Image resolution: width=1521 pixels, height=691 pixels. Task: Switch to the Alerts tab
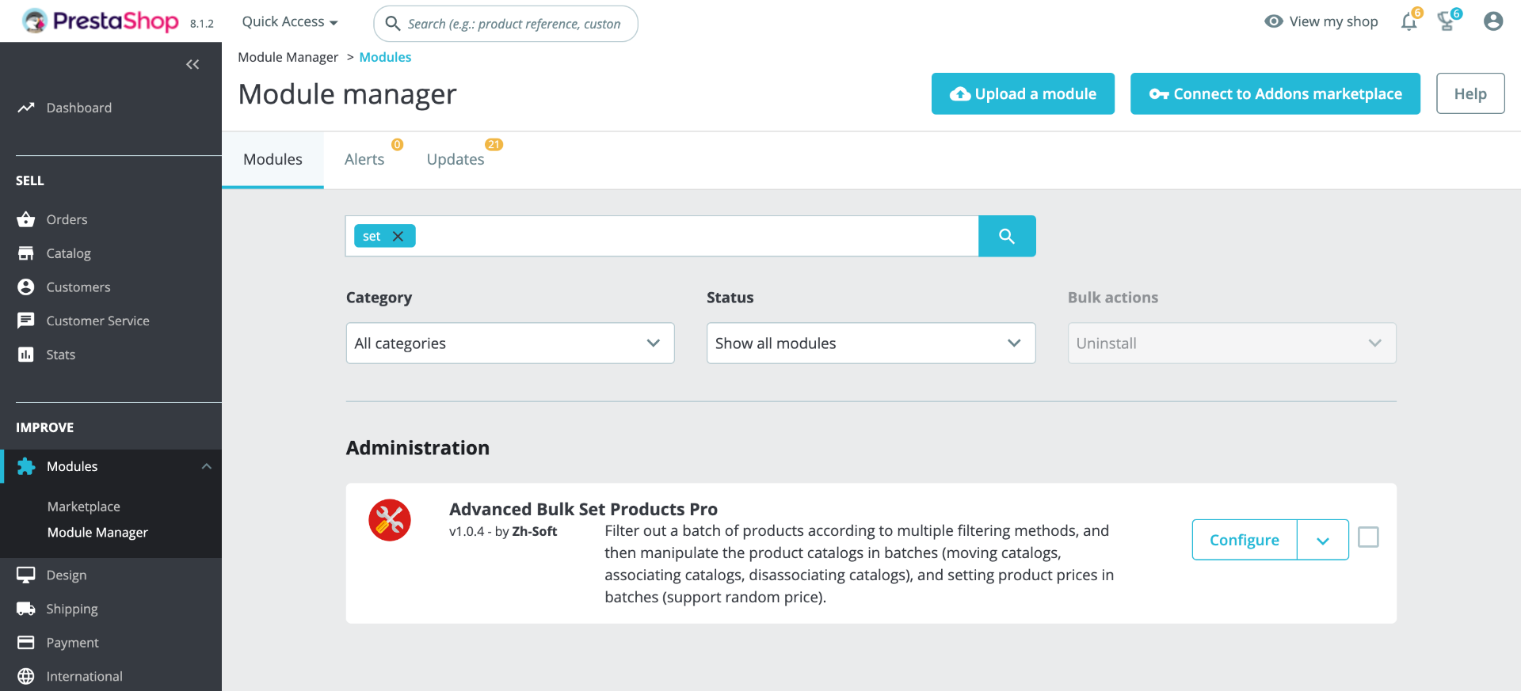tap(364, 159)
